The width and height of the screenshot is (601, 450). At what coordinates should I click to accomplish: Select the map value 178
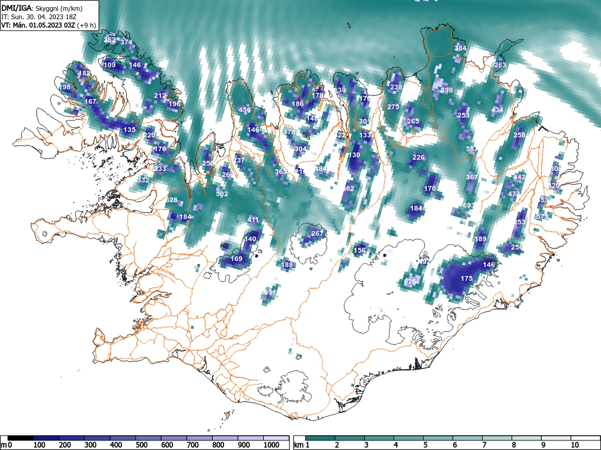318,95
